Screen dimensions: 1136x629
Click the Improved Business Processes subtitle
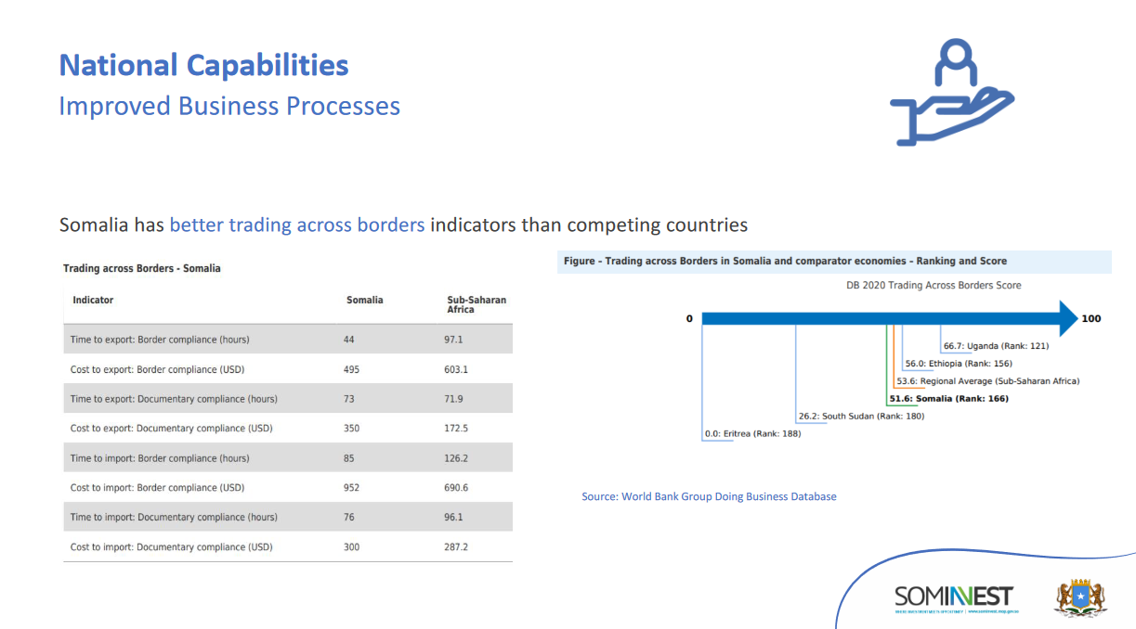coord(229,106)
